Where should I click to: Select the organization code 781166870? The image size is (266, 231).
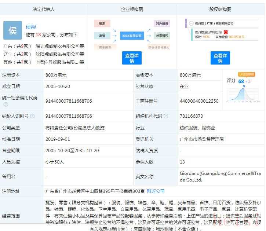(192, 116)
